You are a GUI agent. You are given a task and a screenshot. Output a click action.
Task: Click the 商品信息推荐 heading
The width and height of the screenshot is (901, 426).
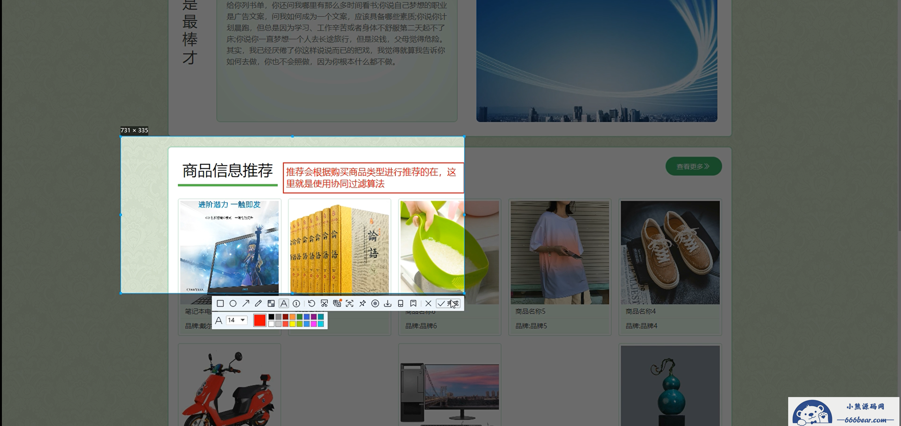pyautogui.click(x=227, y=171)
